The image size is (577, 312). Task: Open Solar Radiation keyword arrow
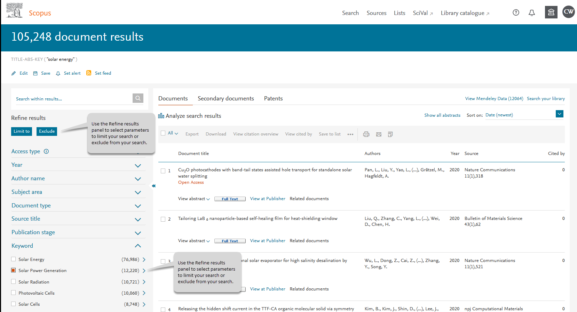144,282
